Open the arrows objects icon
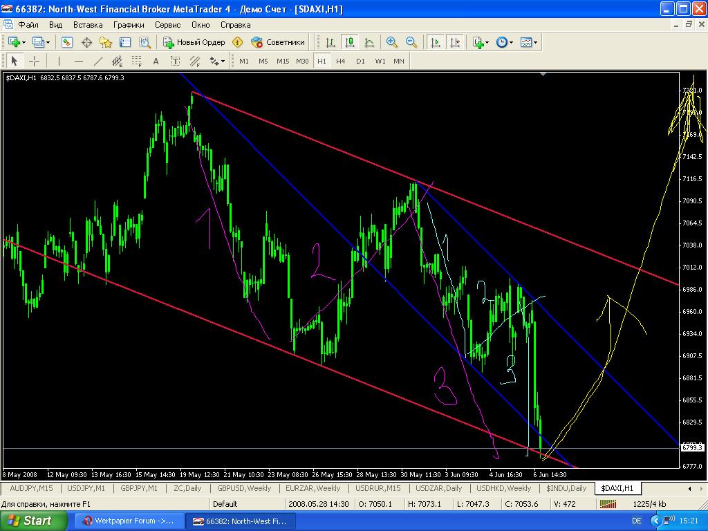Image resolution: width=708 pixels, height=531 pixels. (x=214, y=61)
